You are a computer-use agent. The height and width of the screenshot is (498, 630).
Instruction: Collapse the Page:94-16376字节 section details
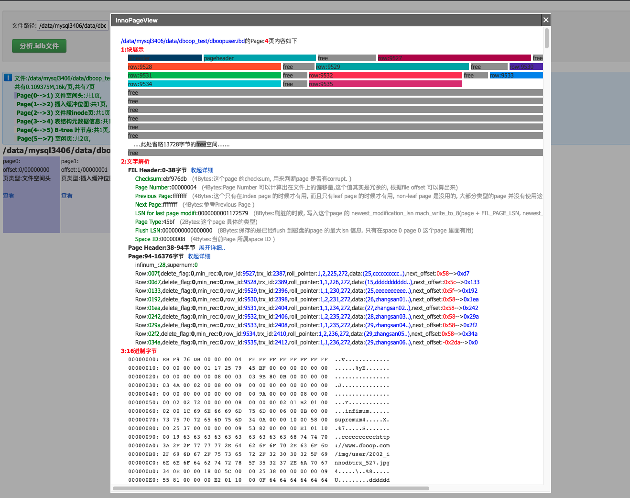point(198,256)
